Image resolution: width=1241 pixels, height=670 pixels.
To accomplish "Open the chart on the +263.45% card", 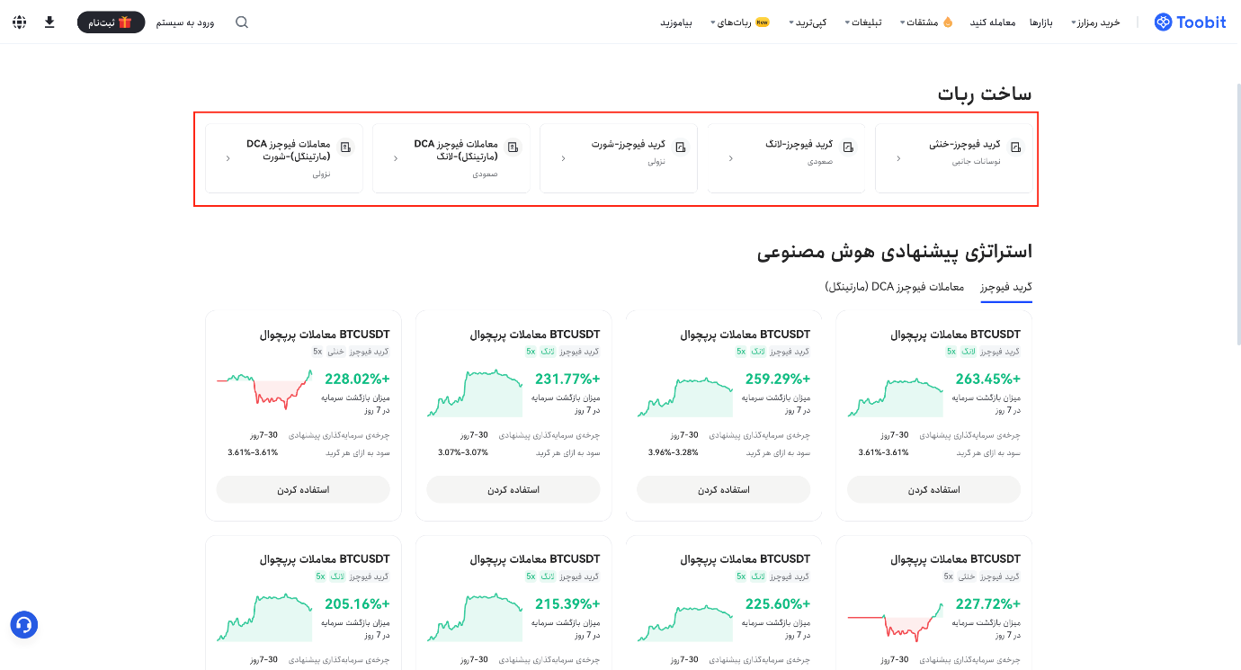I will click(895, 397).
